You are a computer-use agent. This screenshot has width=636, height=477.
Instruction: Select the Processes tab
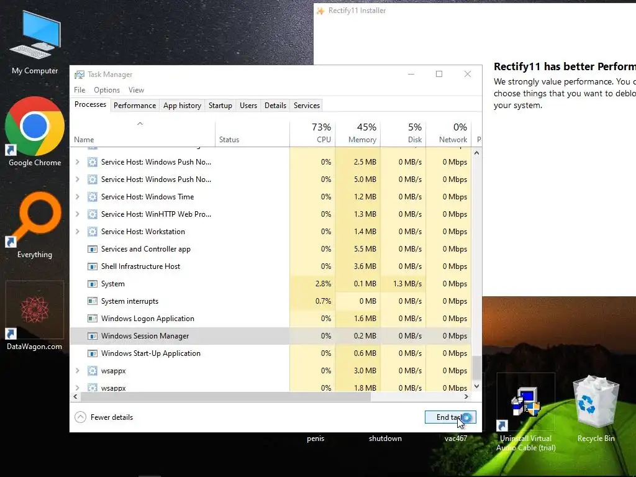[x=90, y=104]
